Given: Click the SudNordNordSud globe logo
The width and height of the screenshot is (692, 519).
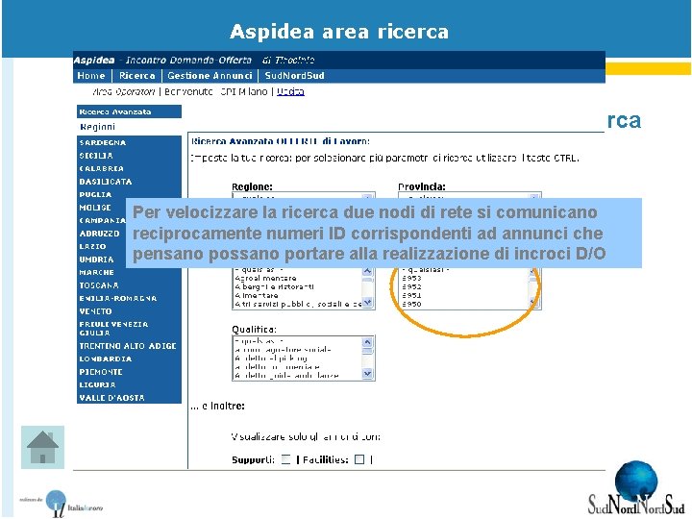Looking at the screenshot, I should point(636,488).
